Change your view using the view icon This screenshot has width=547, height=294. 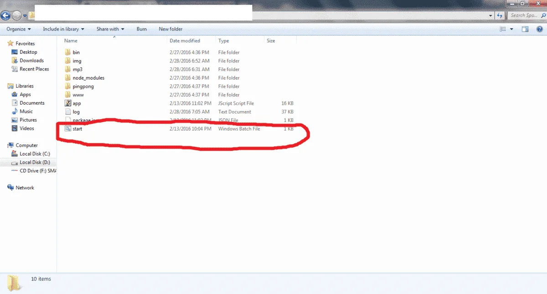503,29
